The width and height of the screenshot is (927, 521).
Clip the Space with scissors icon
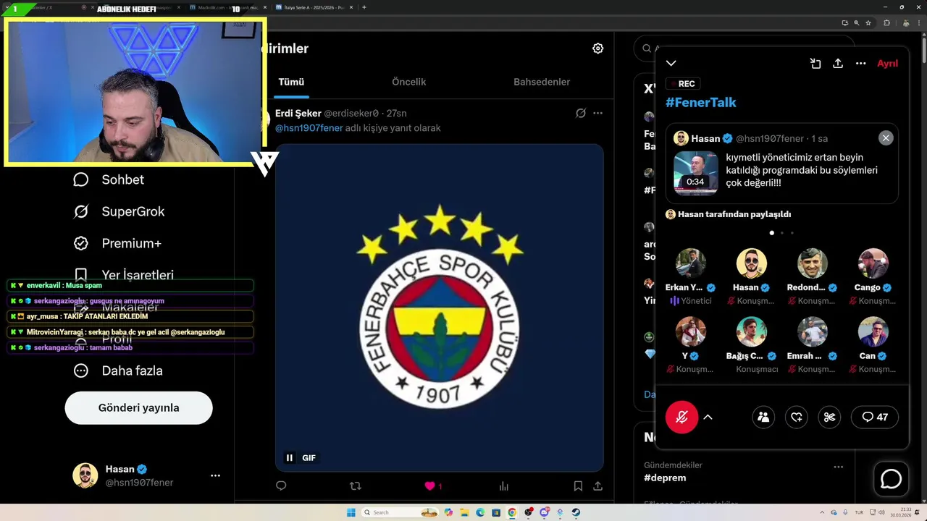tap(830, 417)
